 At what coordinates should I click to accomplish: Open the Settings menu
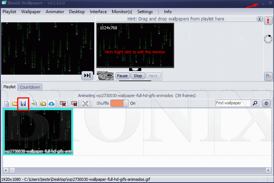pos(145,12)
